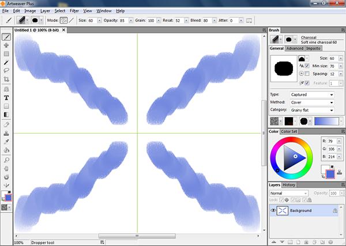Activate the Paint Bucket fill tool
346x246 pixels.
point(6,150)
